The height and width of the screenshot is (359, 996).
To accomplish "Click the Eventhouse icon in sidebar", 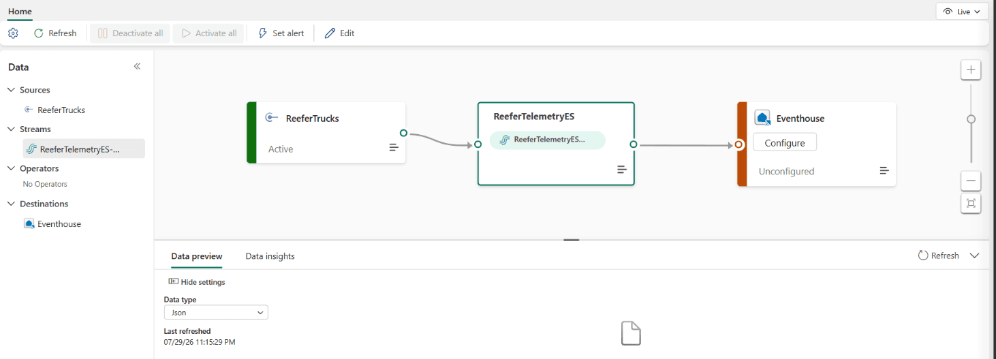I will (29, 223).
